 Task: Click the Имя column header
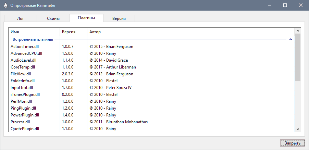(x=34, y=32)
